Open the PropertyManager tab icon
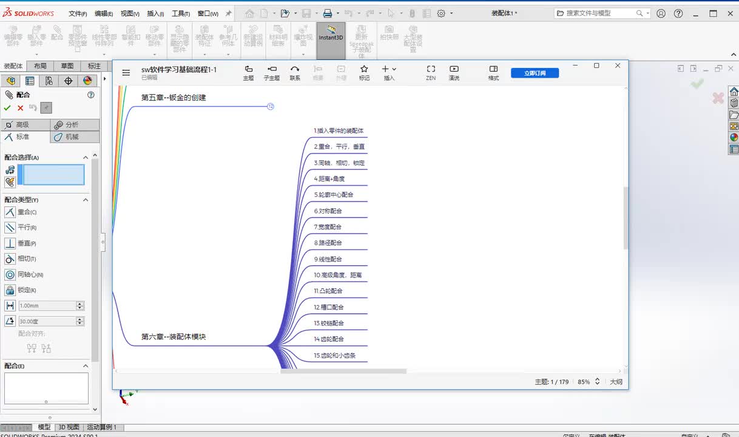739x437 pixels. click(x=30, y=81)
